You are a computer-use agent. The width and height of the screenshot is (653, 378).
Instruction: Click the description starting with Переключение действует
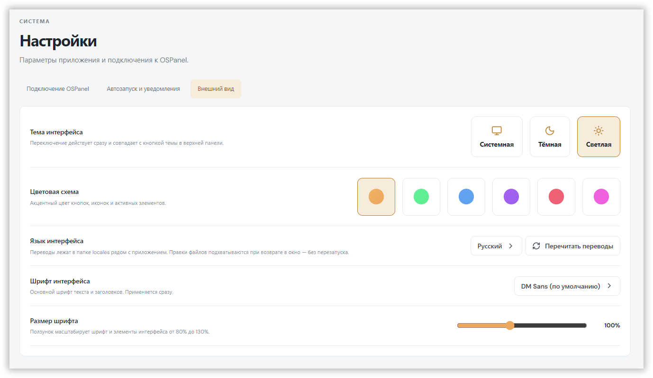(127, 143)
